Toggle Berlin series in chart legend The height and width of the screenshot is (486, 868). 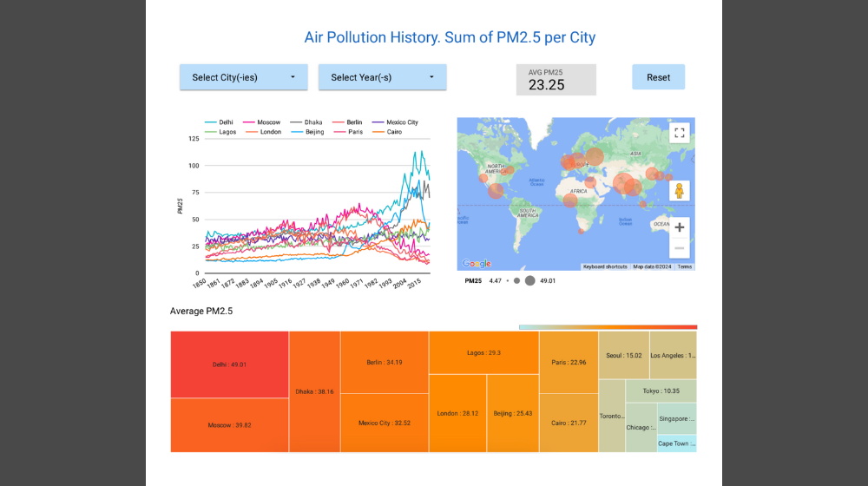tap(347, 122)
